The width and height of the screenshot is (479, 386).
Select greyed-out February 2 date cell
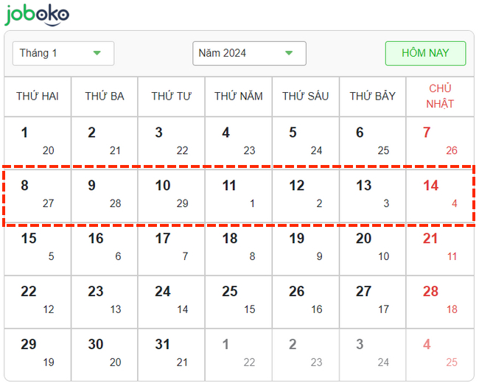[x=306, y=353]
